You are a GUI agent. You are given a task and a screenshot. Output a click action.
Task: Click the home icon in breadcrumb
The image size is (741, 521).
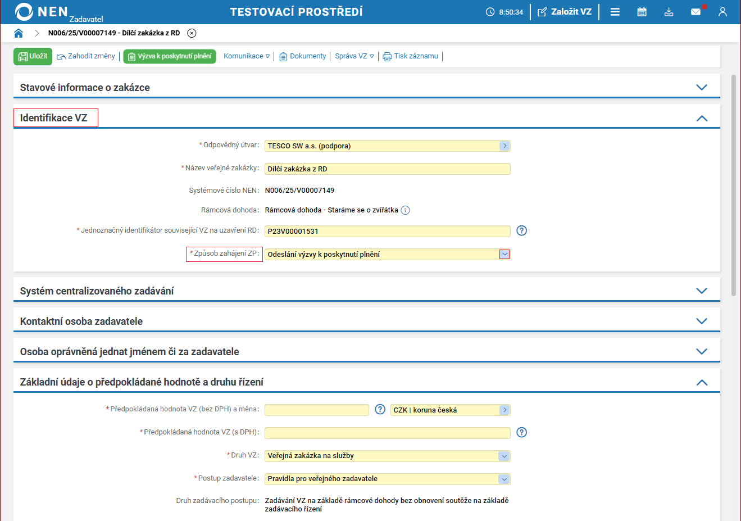[19, 33]
